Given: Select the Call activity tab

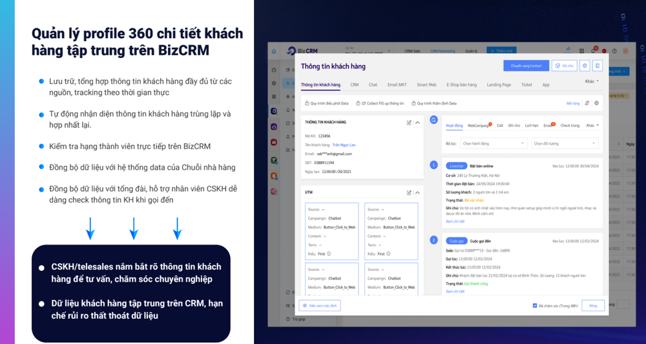Looking at the screenshot, I should [x=500, y=125].
